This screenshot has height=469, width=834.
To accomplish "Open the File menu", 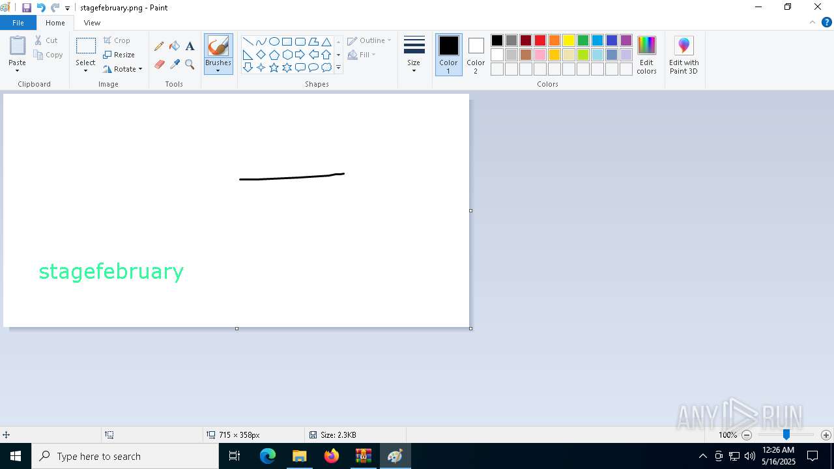I will click(x=18, y=23).
